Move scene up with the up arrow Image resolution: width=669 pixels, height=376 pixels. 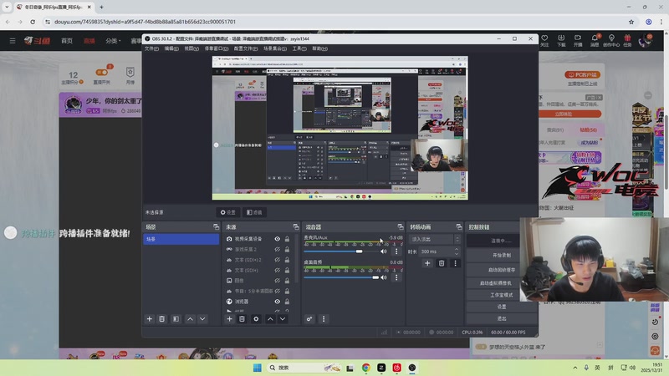click(x=191, y=319)
